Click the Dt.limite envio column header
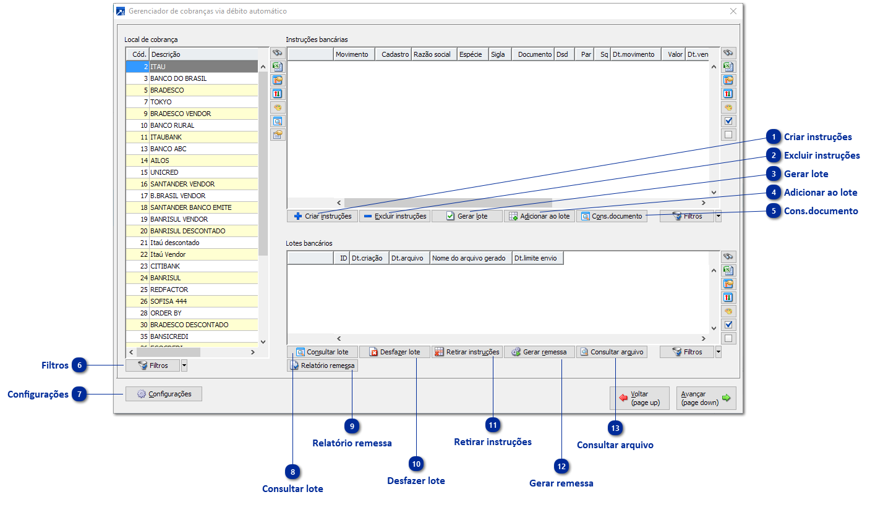 pyautogui.click(x=538, y=258)
